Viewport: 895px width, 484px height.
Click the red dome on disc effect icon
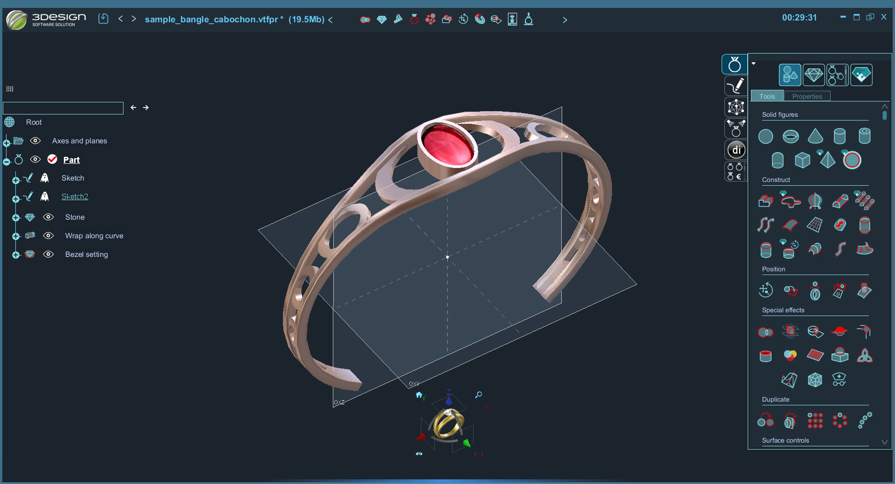click(x=840, y=331)
